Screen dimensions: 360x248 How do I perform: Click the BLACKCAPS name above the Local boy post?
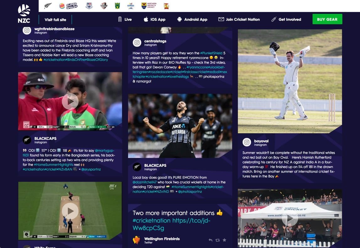(155, 166)
